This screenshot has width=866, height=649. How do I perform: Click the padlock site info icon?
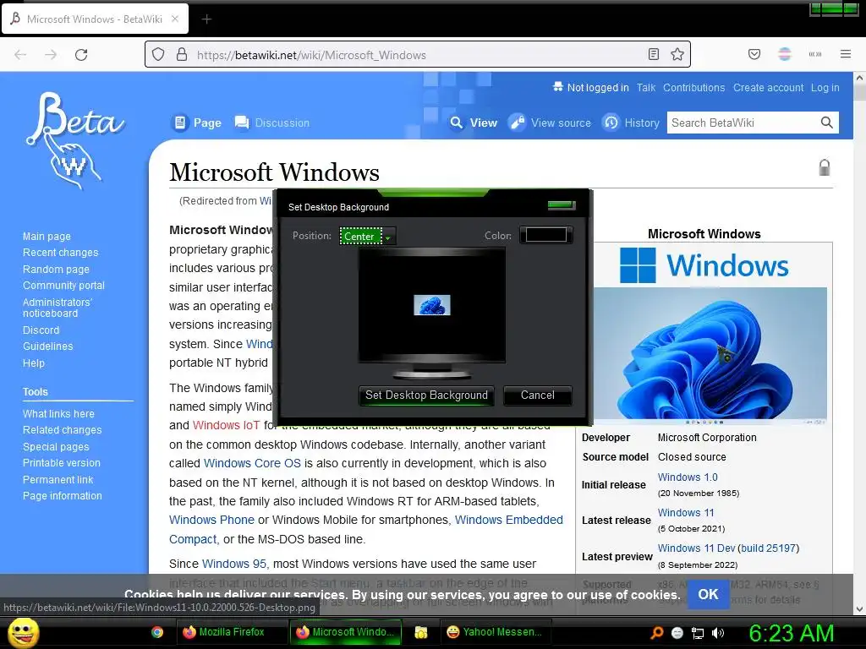pyautogui.click(x=182, y=54)
